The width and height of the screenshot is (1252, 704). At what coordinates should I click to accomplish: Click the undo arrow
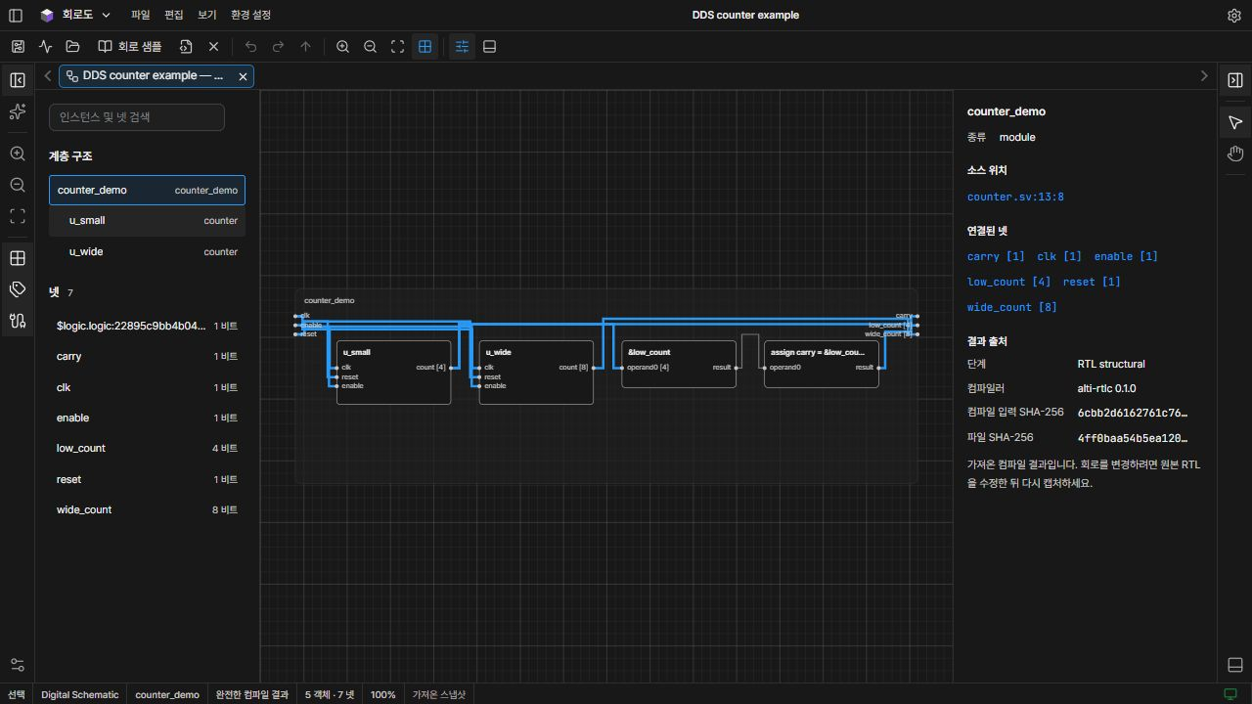click(250, 47)
